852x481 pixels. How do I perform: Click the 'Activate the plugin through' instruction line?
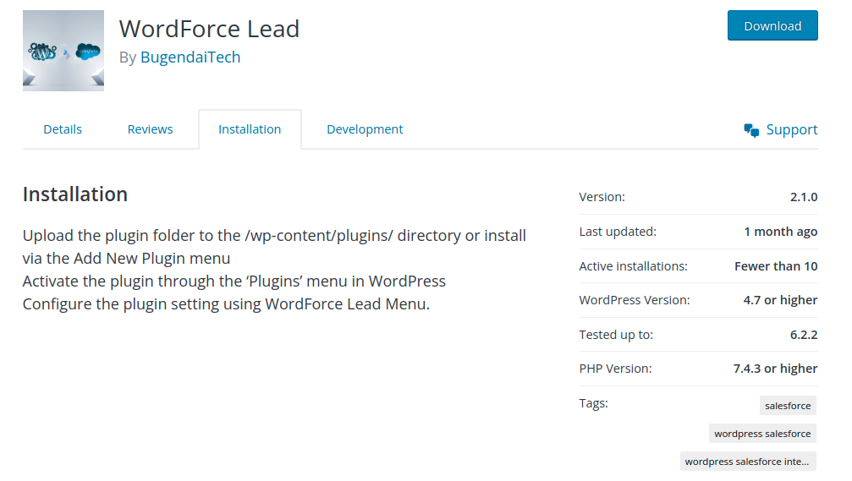234,281
